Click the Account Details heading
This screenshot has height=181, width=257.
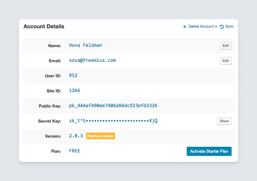[44, 26]
